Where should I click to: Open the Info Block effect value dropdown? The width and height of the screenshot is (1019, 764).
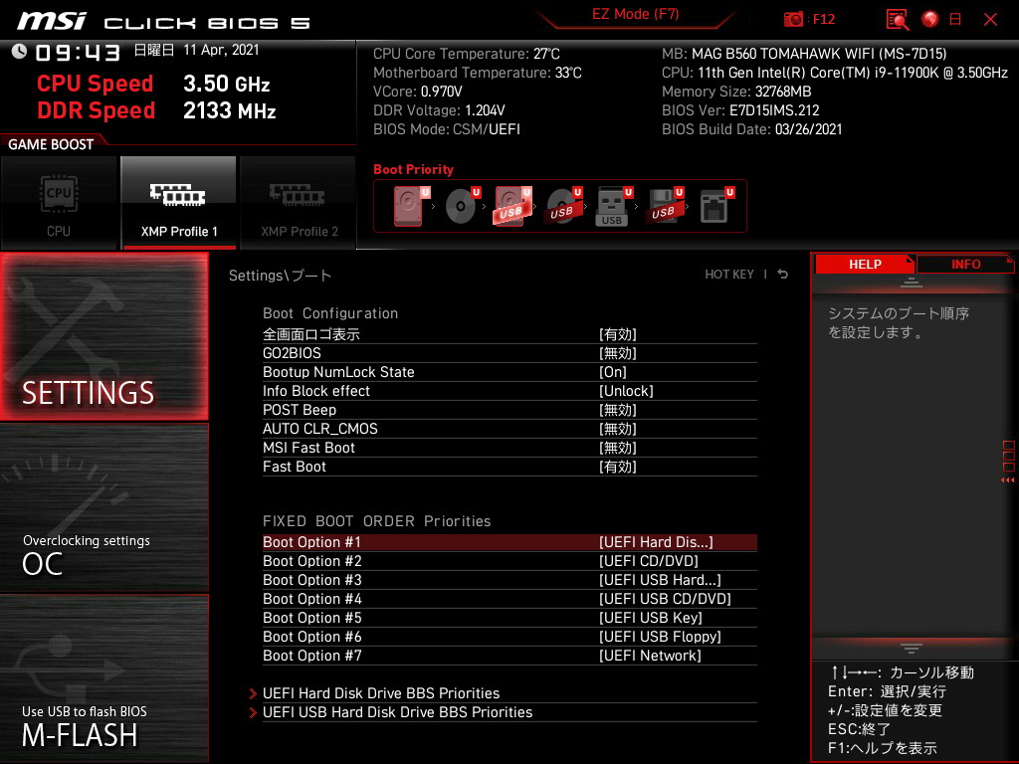626,390
